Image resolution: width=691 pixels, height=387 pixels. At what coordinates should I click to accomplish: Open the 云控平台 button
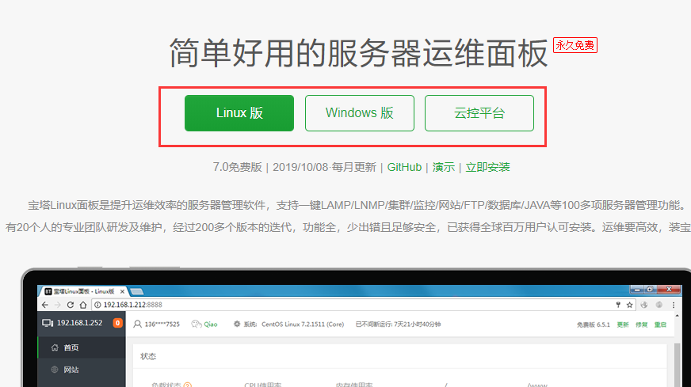click(x=479, y=113)
